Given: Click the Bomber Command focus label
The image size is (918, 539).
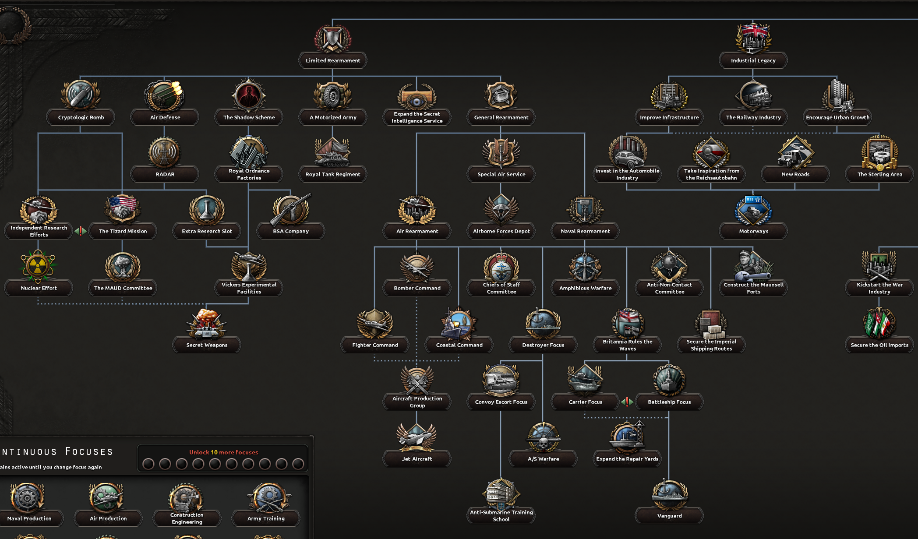Looking at the screenshot, I should tap(417, 288).
